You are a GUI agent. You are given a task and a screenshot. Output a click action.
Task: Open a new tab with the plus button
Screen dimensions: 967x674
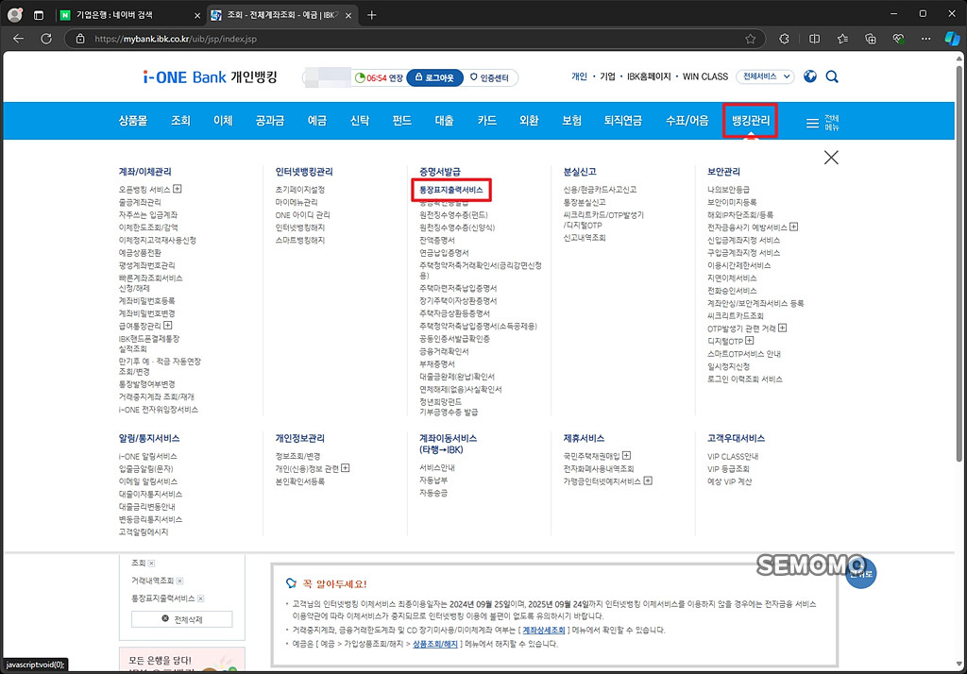[x=371, y=15]
